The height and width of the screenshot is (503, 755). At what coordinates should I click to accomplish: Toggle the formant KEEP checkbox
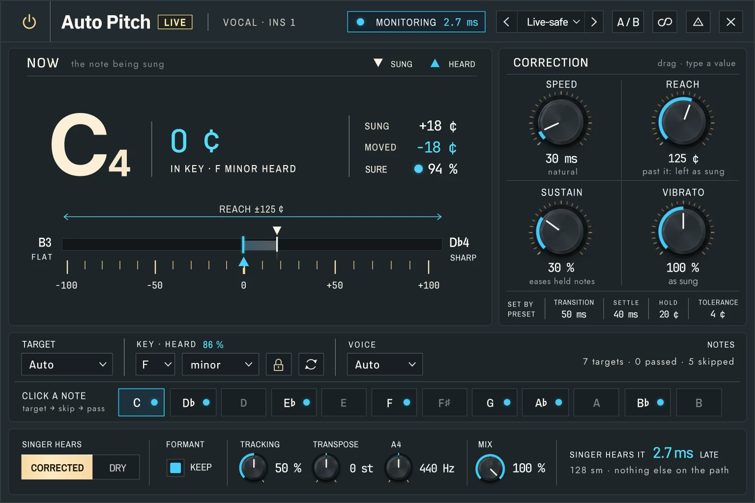[x=175, y=468]
